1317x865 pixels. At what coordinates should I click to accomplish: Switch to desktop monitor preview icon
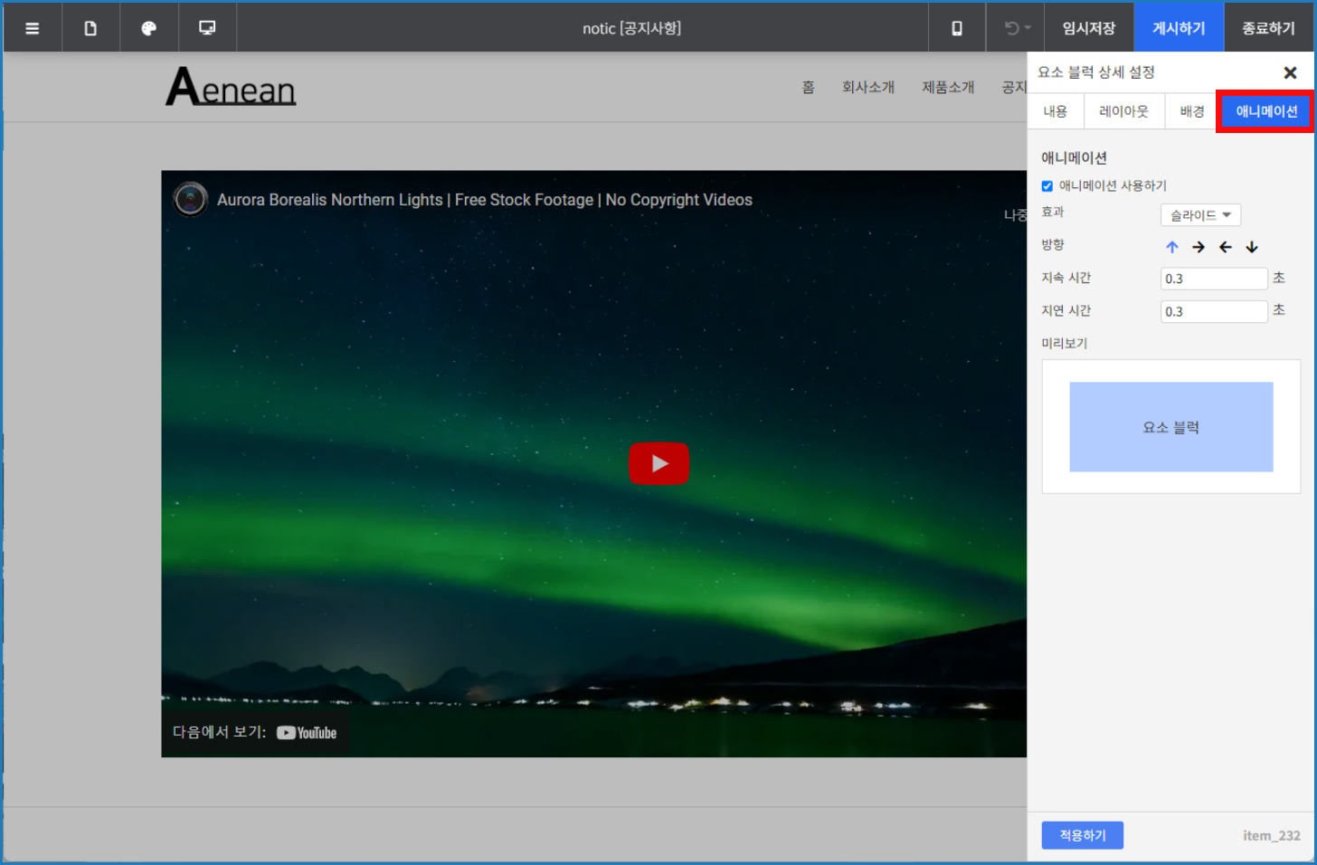point(207,28)
